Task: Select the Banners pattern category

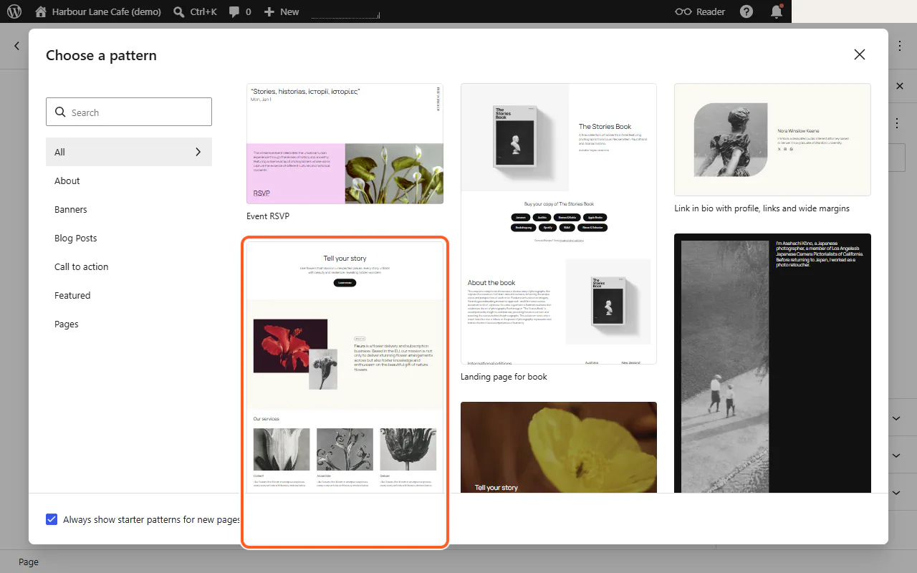Action: click(129, 209)
